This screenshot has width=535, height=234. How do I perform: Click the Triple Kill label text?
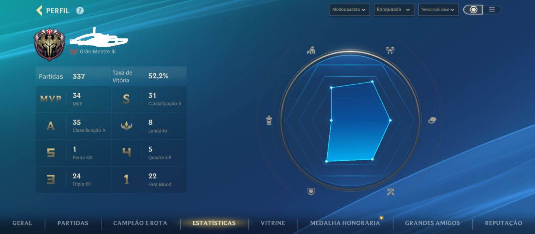[82, 184]
